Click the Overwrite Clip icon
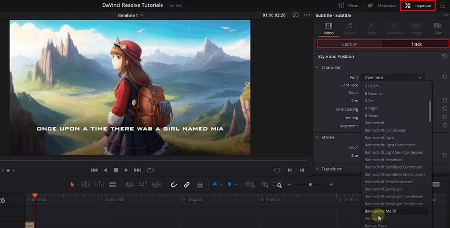Screen dimensions: 450x228 point(143,185)
